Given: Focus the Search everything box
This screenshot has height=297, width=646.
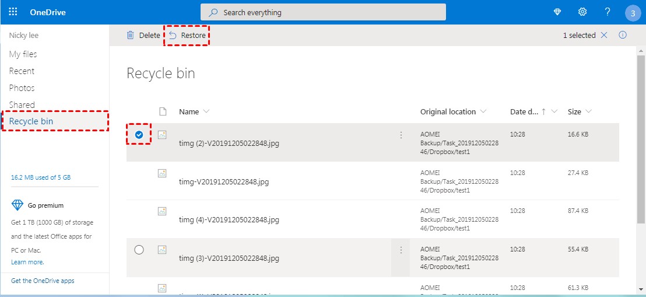Looking at the screenshot, I should point(323,12).
